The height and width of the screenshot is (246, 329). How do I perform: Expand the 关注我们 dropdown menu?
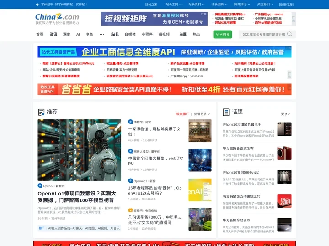click(x=265, y=5)
